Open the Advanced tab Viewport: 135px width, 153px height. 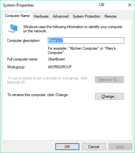(61, 16)
